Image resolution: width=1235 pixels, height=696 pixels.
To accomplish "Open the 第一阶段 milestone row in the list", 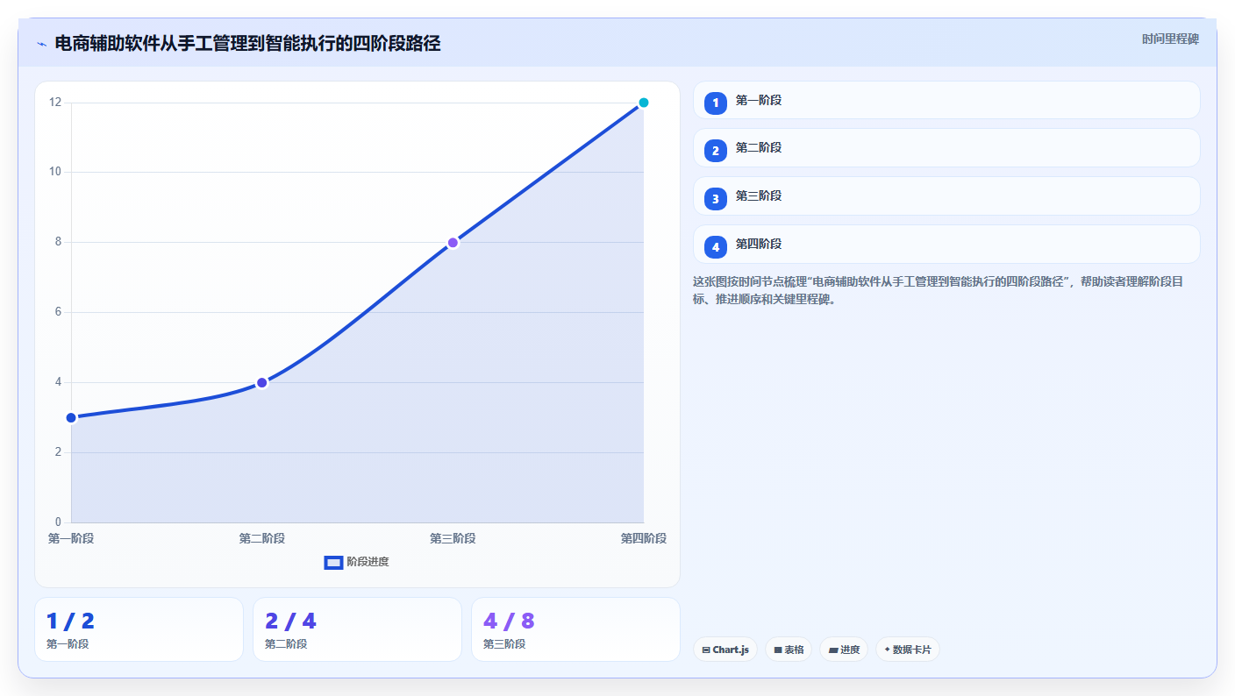I will tap(946, 100).
